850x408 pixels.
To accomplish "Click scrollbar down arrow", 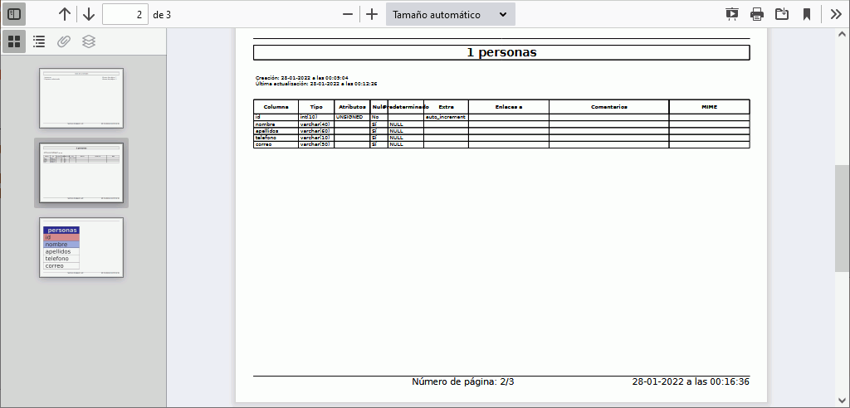I will [x=842, y=401].
